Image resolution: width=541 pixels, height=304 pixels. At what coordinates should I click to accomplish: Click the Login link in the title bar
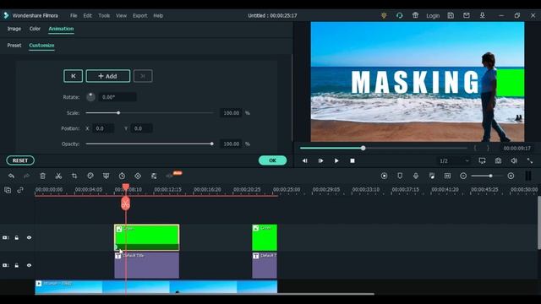433,15
